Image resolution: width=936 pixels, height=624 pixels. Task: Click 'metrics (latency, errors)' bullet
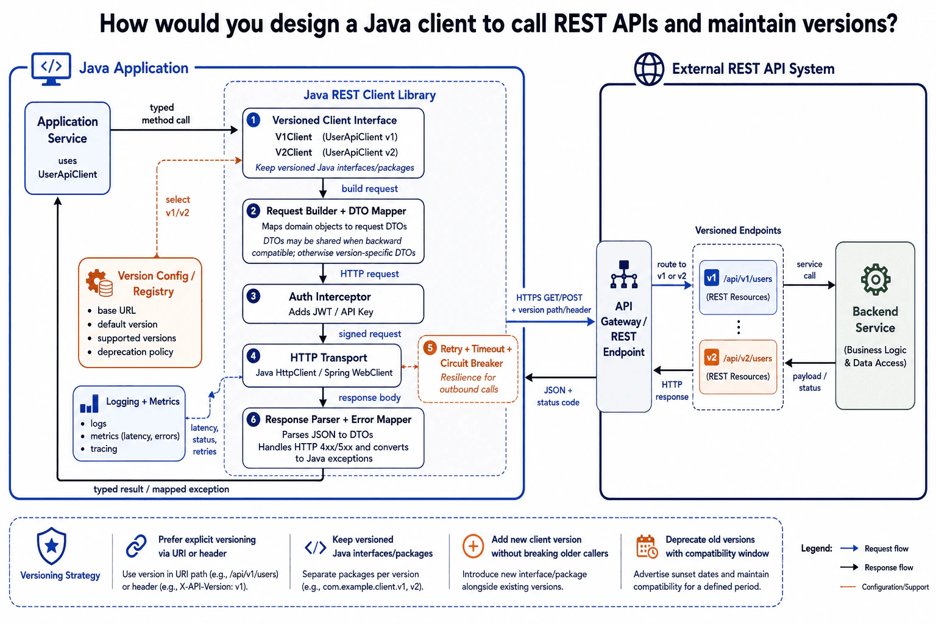pos(134,436)
